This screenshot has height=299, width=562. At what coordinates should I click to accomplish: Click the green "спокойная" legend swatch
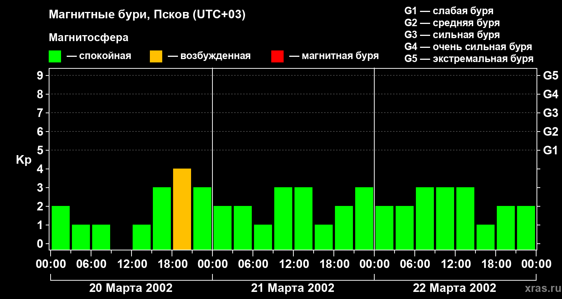click(55, 56)
